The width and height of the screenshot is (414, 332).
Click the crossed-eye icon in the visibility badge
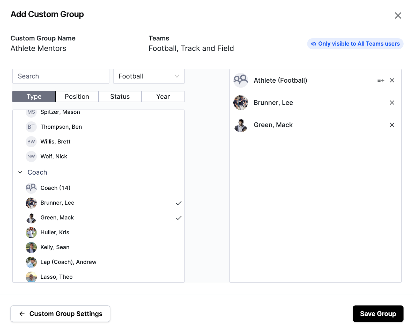click(x=313, y=44)
